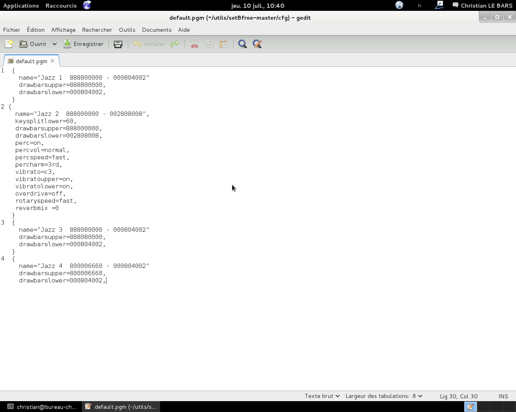
Task: Open the Édition menu
Action: coord(36,30)
